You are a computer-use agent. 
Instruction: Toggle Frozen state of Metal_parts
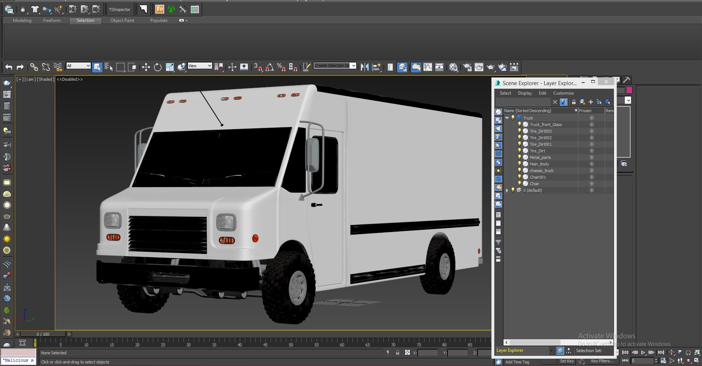tap(592, 157)
